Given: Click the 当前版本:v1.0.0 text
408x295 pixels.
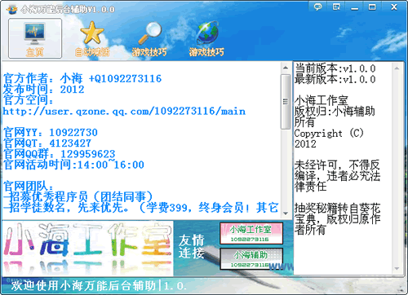Looking at the screenshot, I should coord(335,68).
